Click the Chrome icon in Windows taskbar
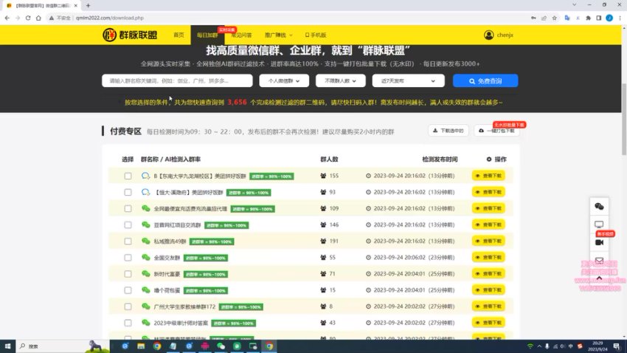627x353 pixels. (270, 346)
